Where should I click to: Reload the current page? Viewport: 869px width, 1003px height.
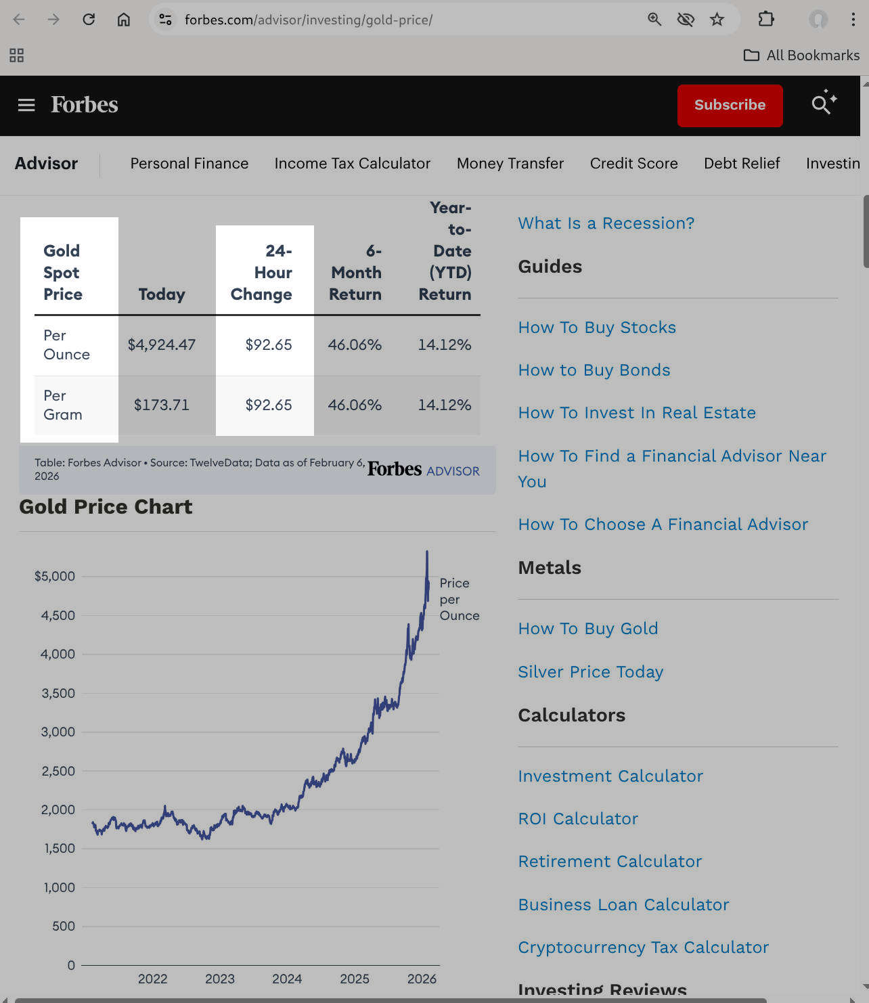tap(89, 20)
